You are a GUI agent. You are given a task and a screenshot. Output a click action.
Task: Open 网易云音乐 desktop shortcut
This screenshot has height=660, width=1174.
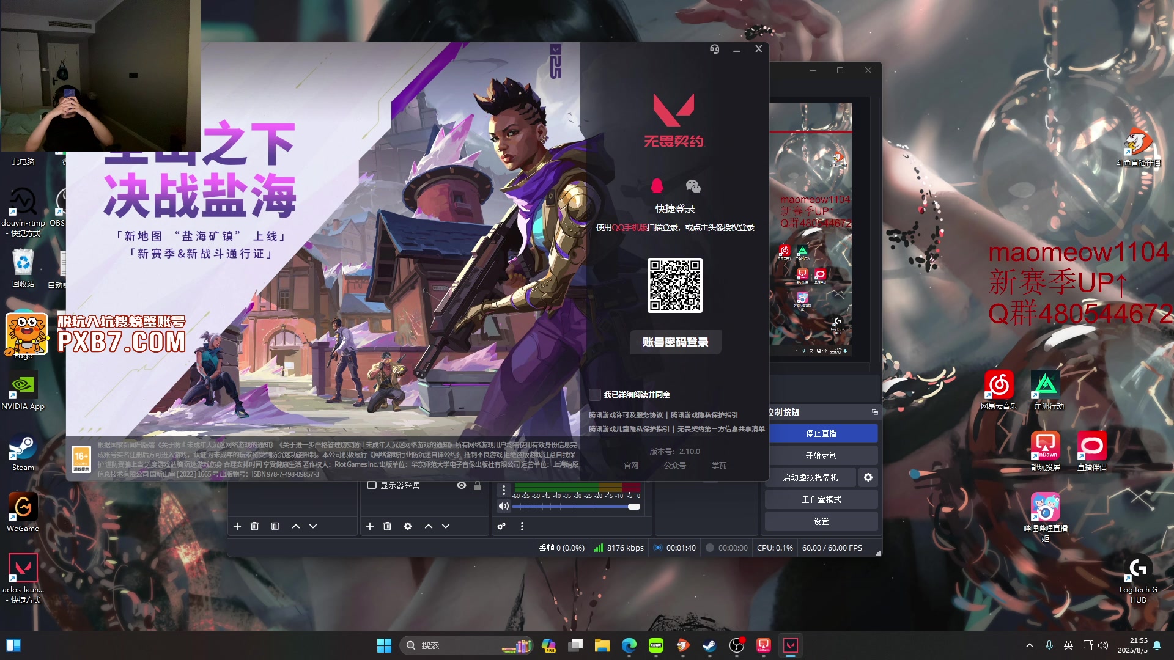point(999,390)
